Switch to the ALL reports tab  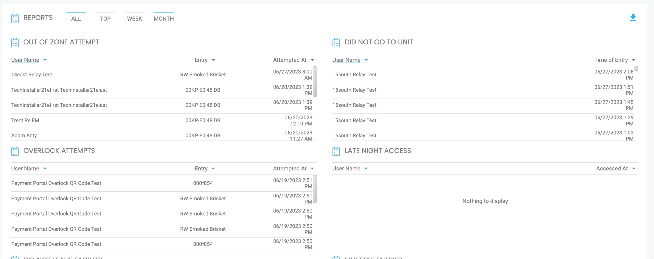(x=76, y=19)
